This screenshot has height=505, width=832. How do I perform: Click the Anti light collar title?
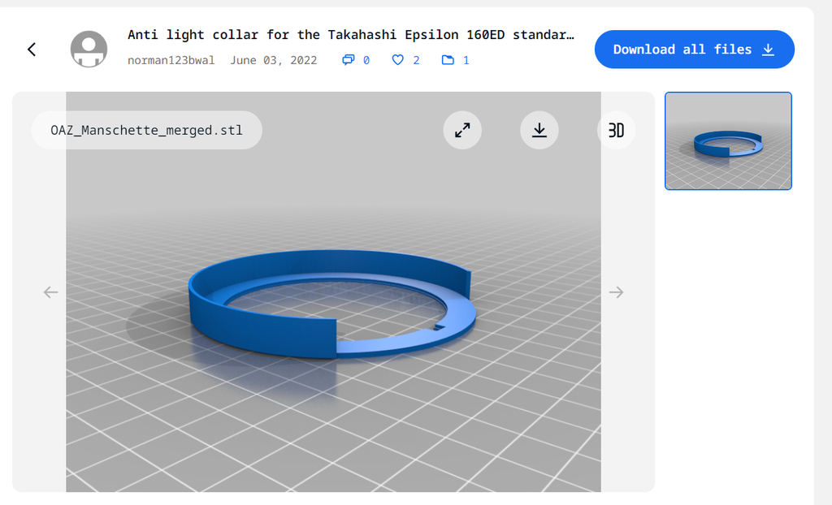(x=351, y=35)
